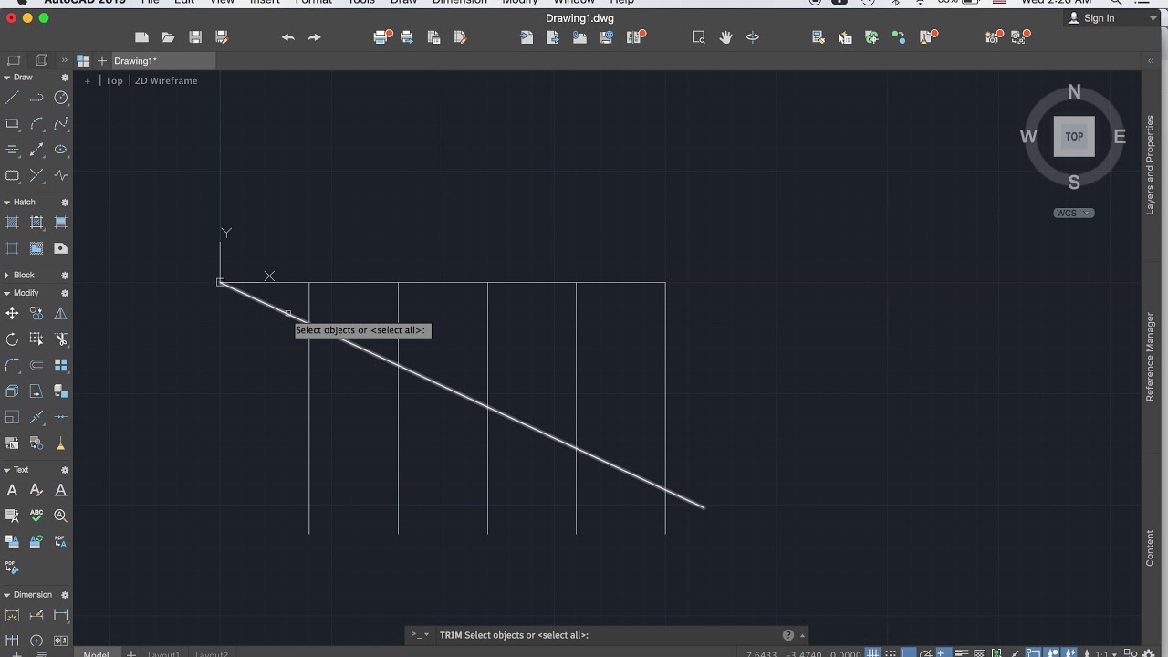Open Text panel settings gear
Screen dimensions: 1168x657
click(x=65, y=471)
